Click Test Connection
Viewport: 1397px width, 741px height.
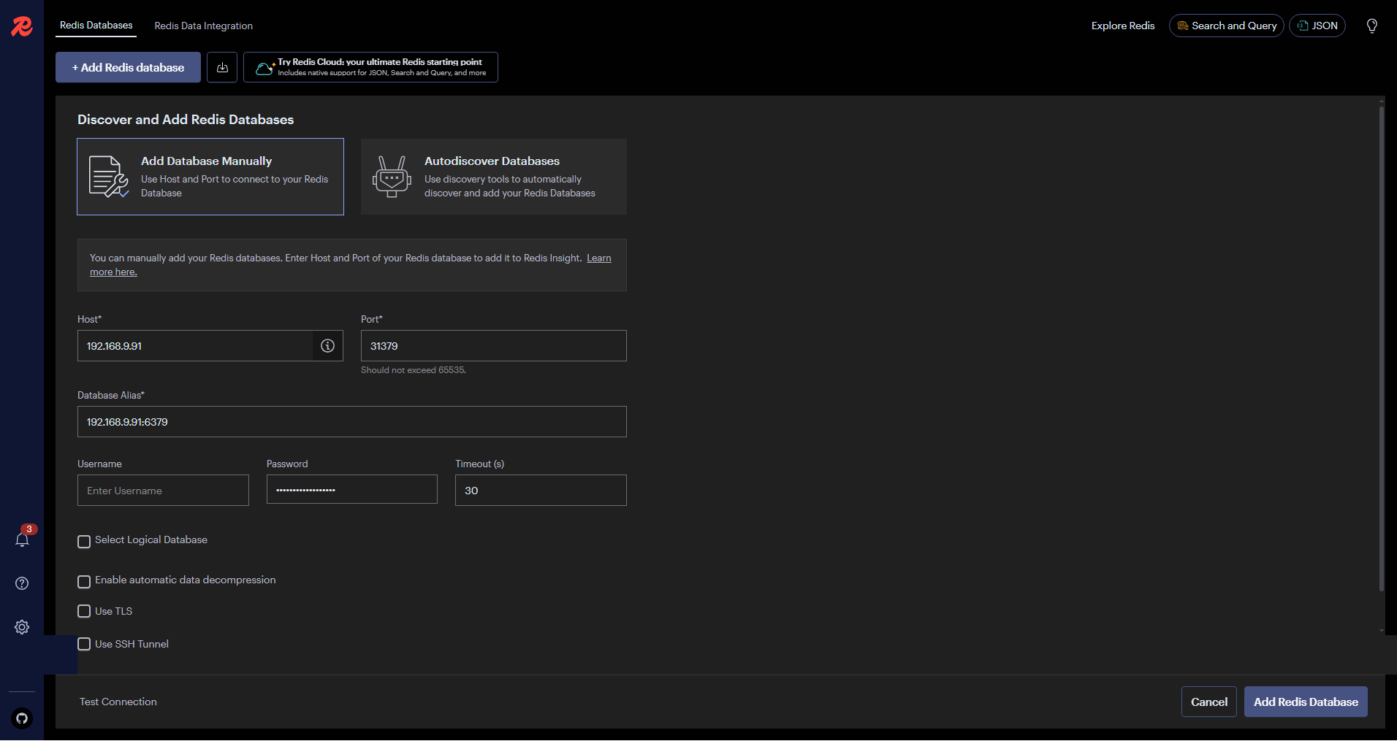(118, 702)
